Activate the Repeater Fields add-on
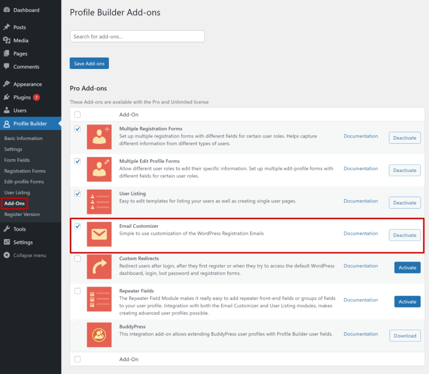429x374 pixels. 407,302
